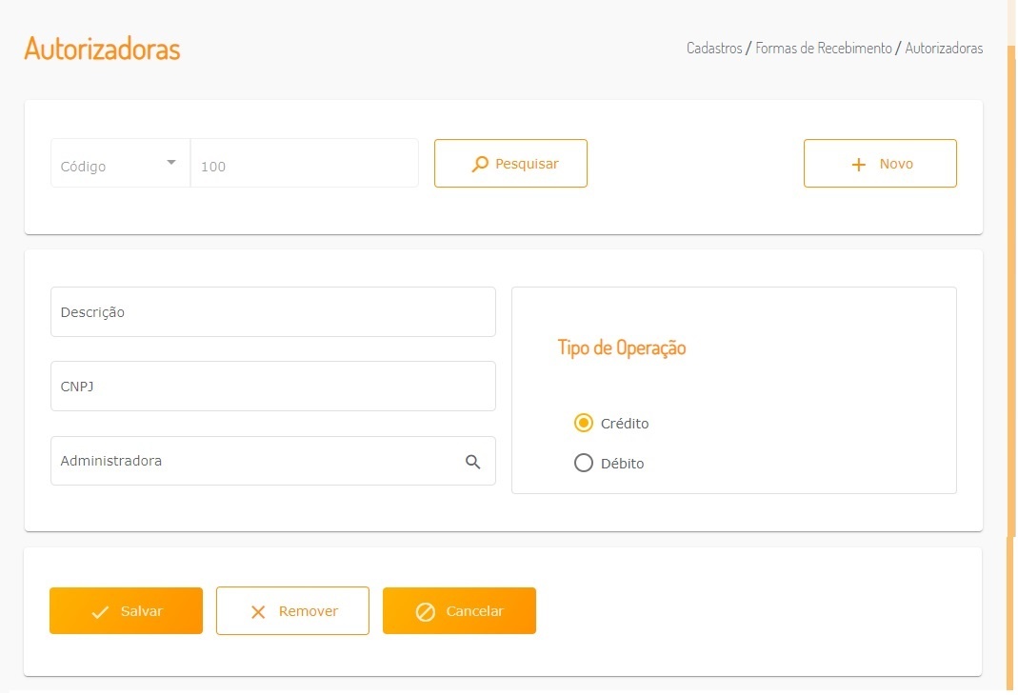Click the Autorizadoras breadcrumb item
1018x695 pixels.
coord(944,48)
